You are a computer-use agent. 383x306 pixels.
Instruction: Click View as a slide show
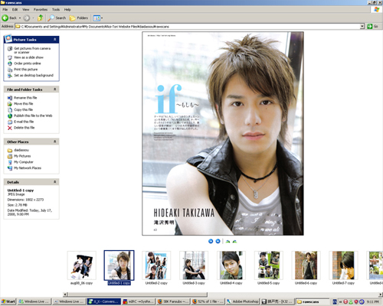click(28, 57)
